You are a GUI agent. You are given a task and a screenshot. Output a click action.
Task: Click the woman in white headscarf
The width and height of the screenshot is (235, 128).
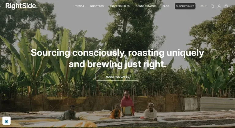150,112
